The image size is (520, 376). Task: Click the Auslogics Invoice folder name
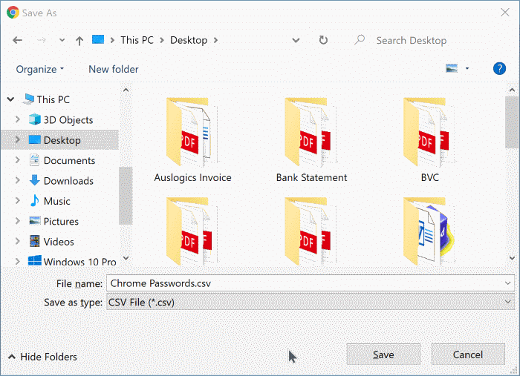pyautogui.click(x=192, y=178)
